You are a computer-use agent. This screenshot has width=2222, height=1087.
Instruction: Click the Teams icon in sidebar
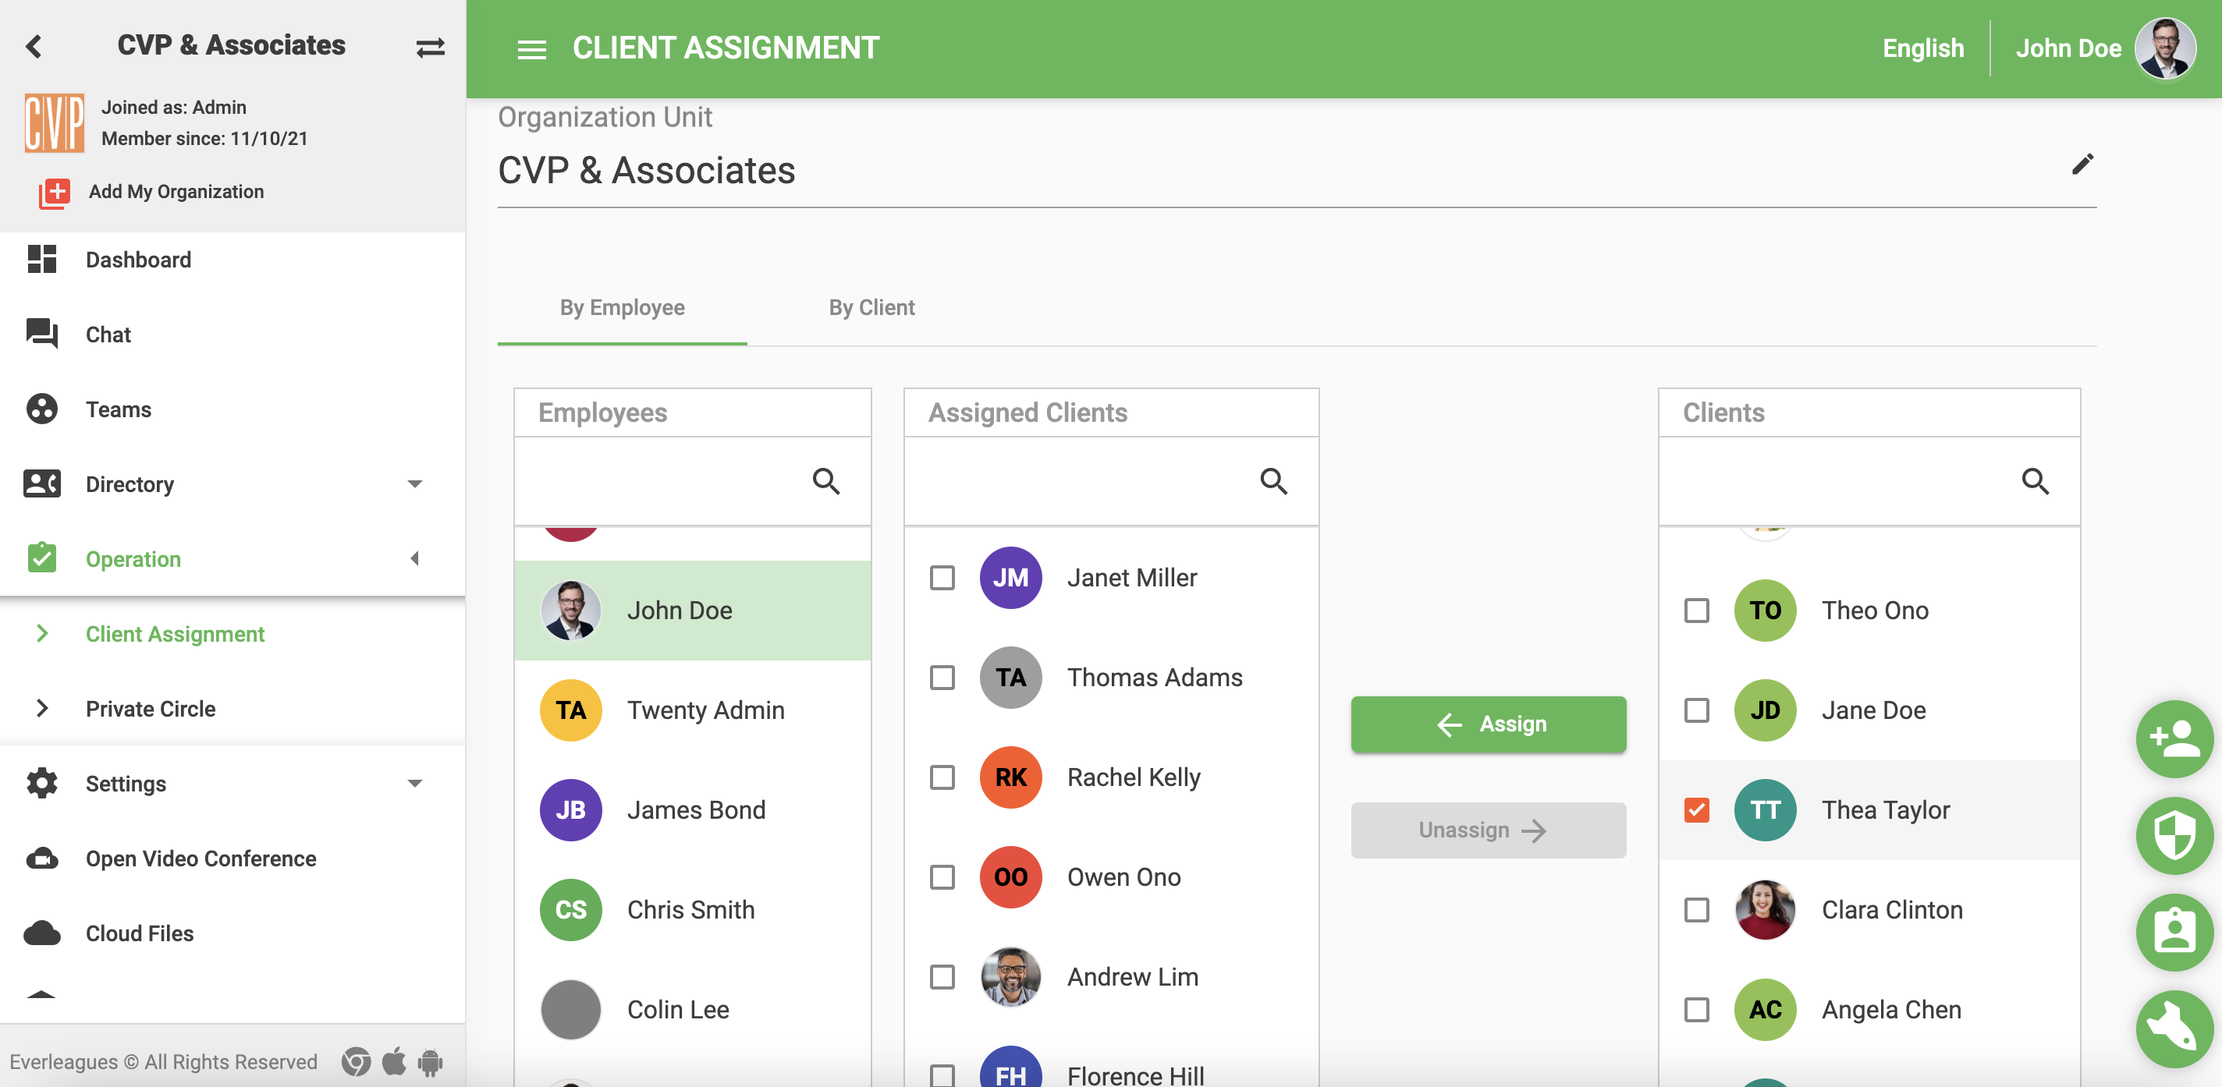tap(41, 409)
